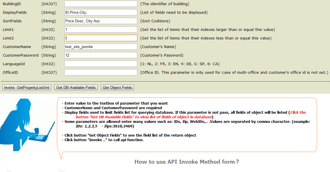Image resolution: width=330 pixels, height=172 pixels.
Task: Click the red Get DB Avaiable Fields hint text
Action: tap(144, 117)
